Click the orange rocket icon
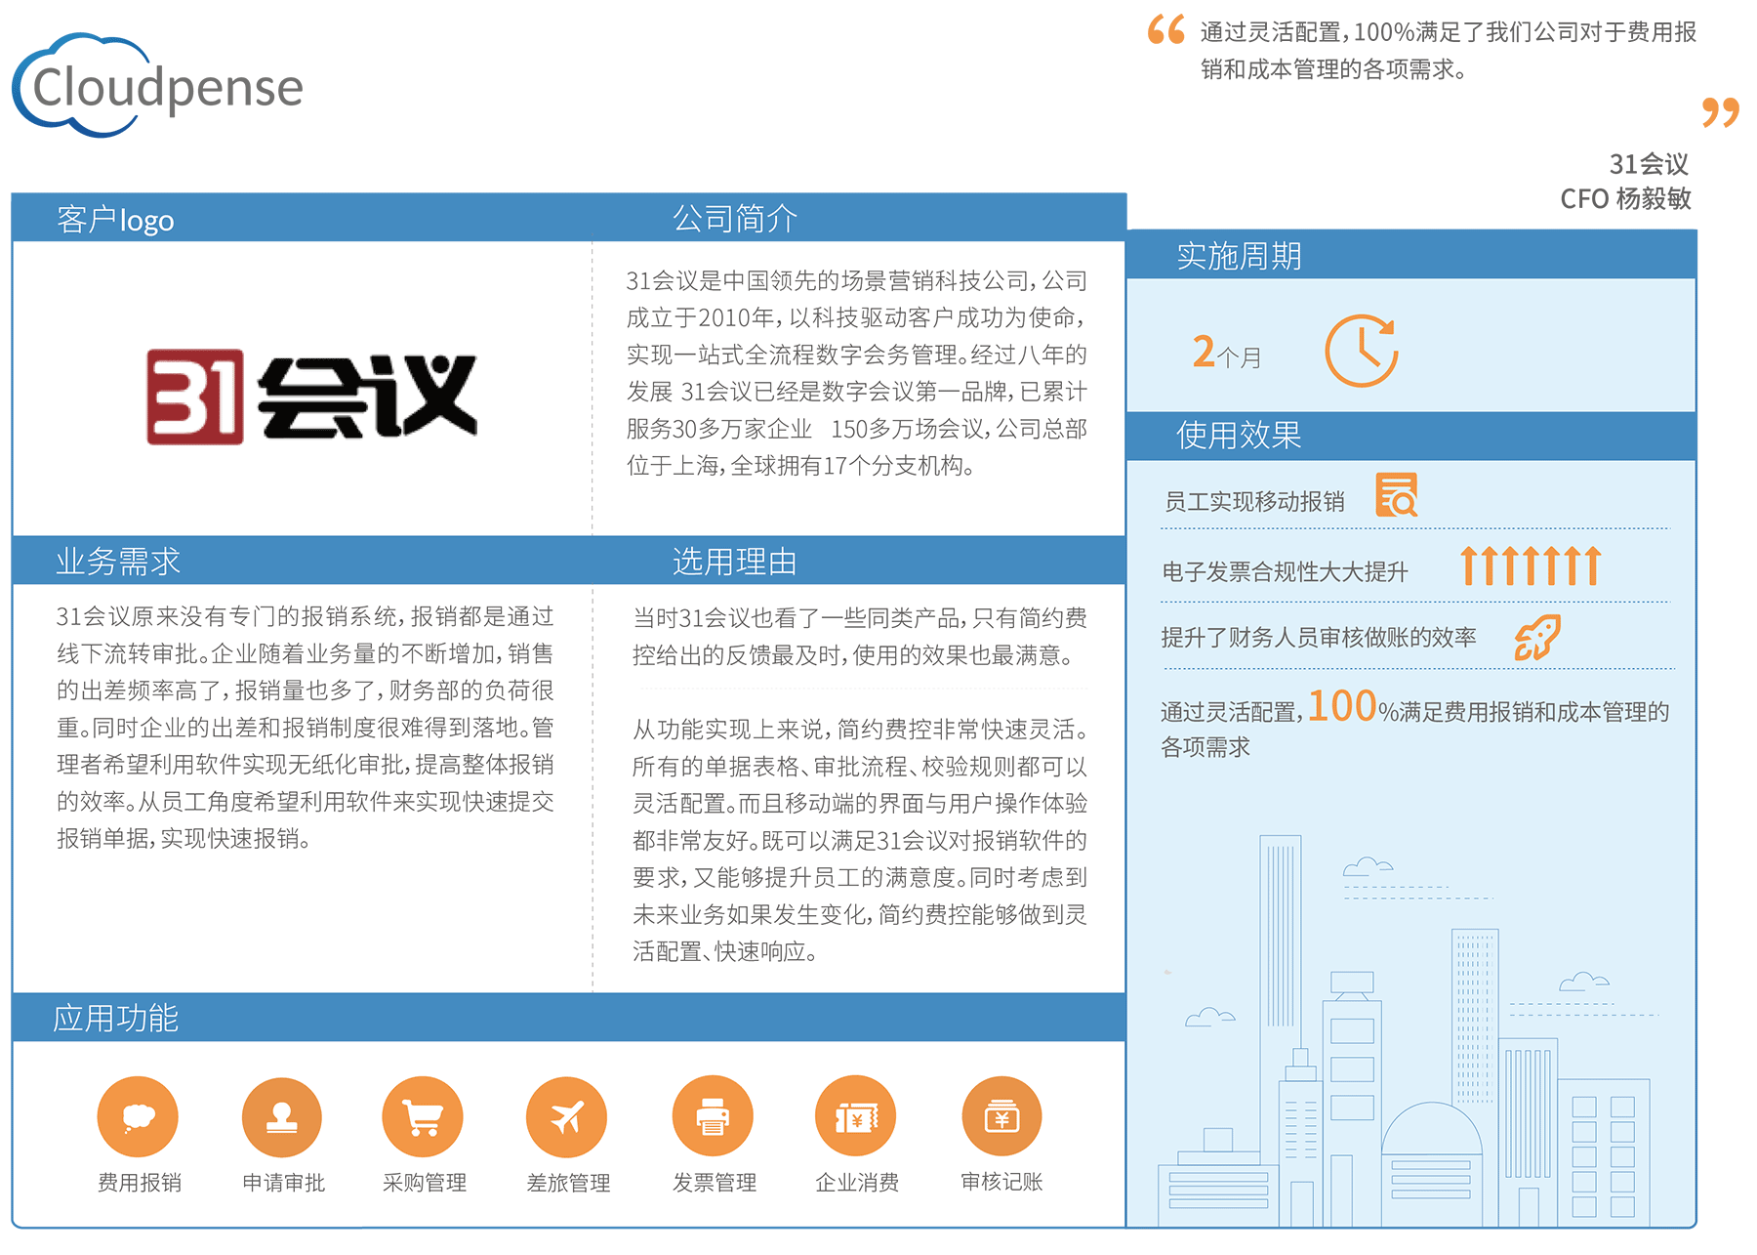This screenshot has height=1255, width=1757. click(x=1537, y=638)
